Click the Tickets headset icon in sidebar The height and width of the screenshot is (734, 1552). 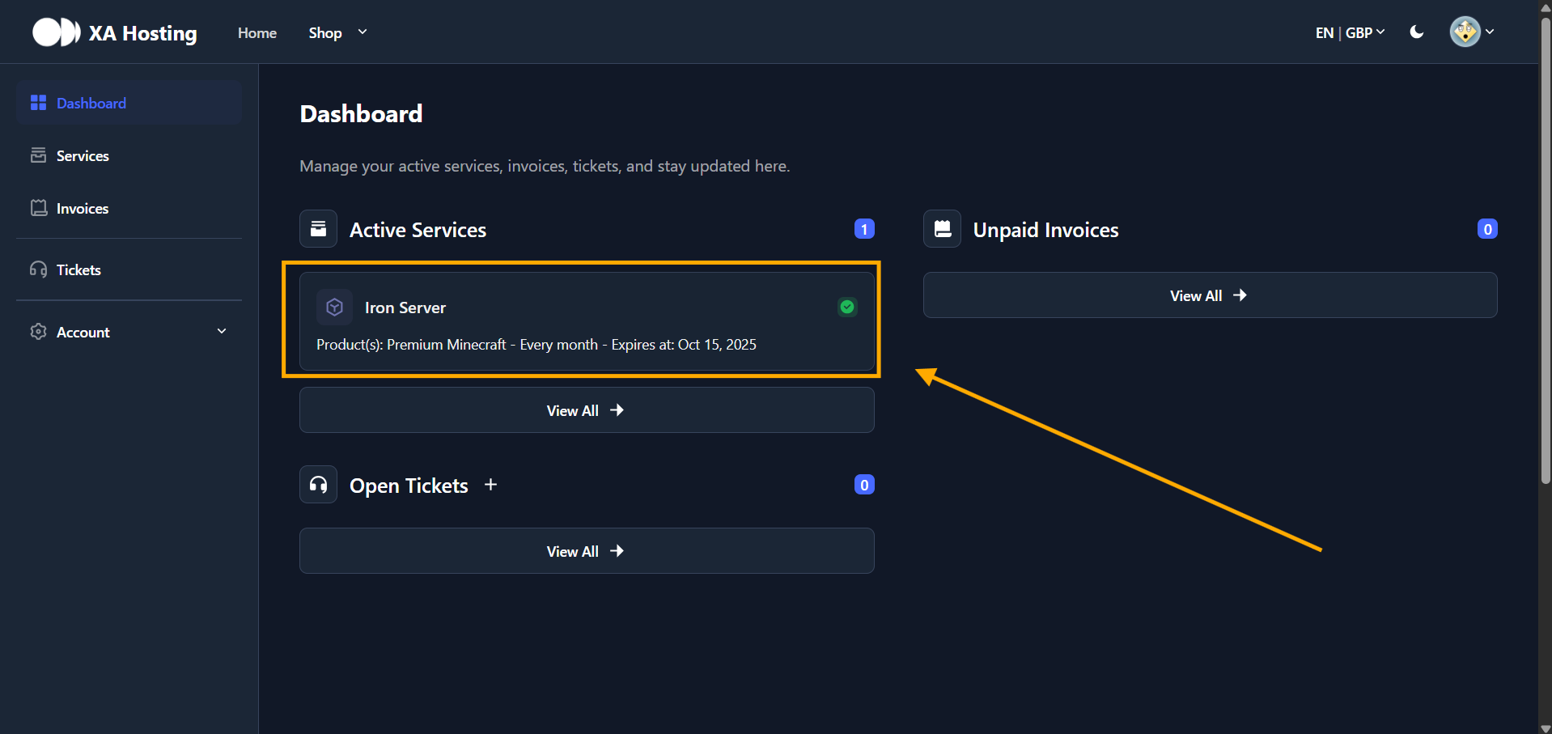(x=38, y=269)
